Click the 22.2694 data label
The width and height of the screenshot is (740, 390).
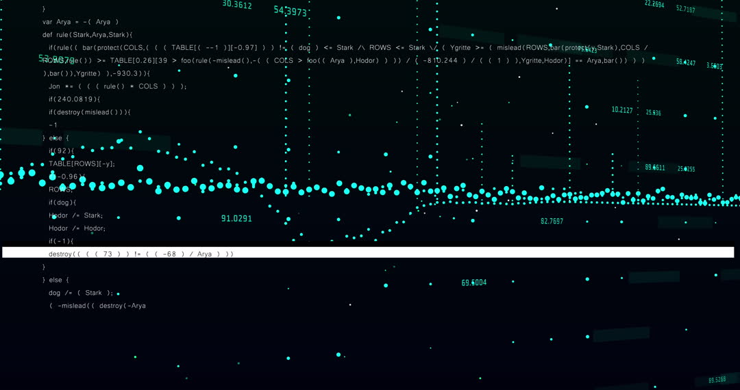coord(654,5)
